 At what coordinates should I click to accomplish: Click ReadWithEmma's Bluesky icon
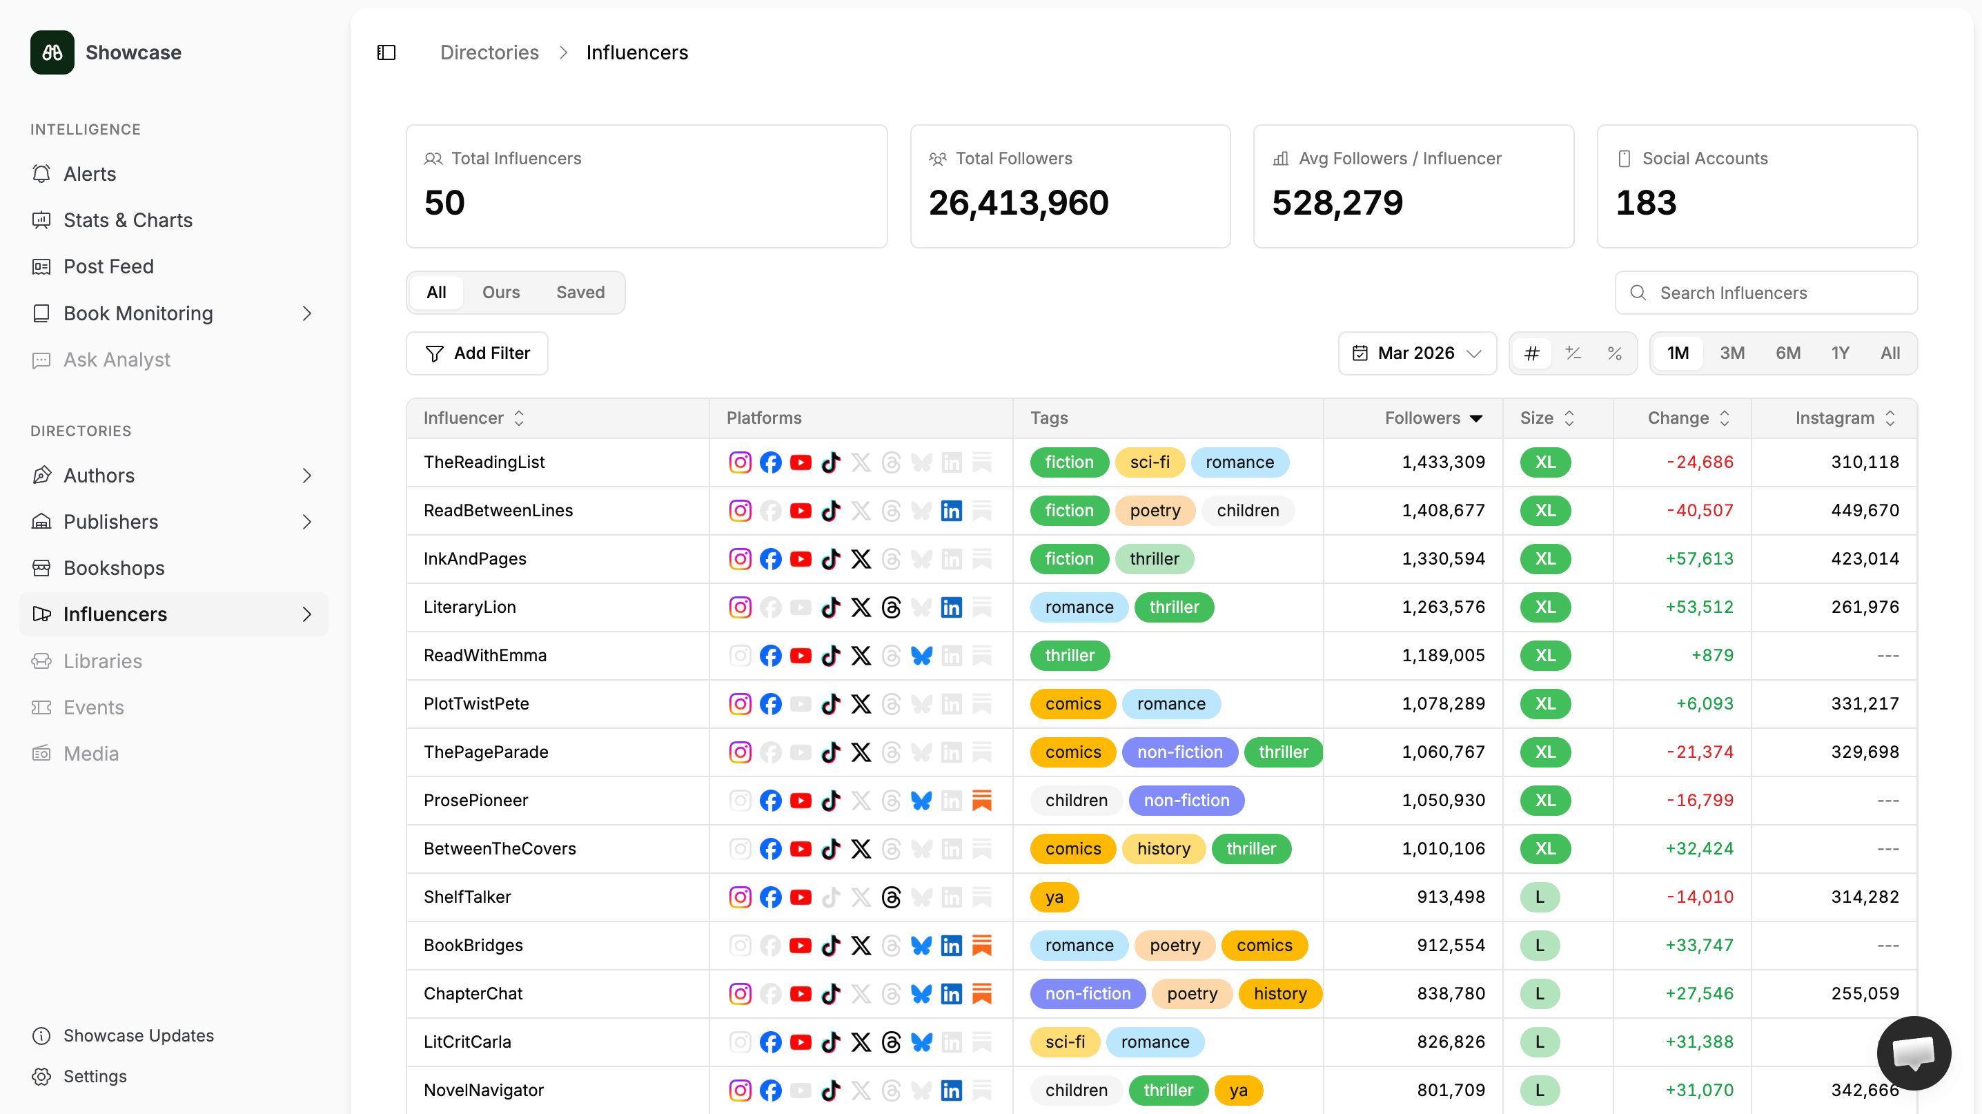921,656
